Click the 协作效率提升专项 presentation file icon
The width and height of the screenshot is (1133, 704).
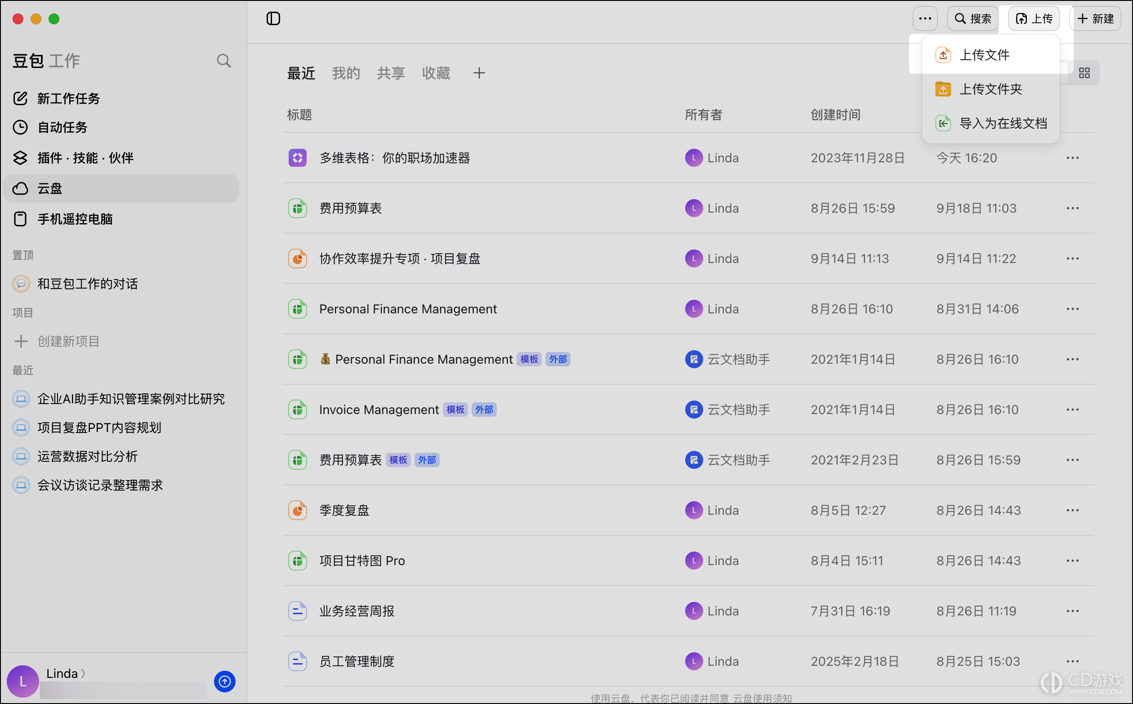click(298, 258)
